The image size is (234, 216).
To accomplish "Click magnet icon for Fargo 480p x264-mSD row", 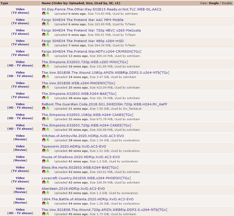I will coord(44,45).
